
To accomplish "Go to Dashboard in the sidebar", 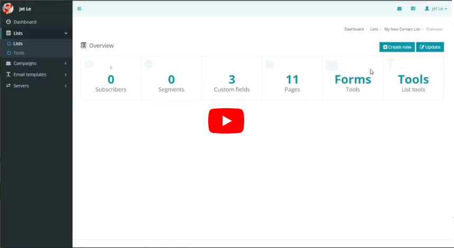I will [x=36, y=22].
